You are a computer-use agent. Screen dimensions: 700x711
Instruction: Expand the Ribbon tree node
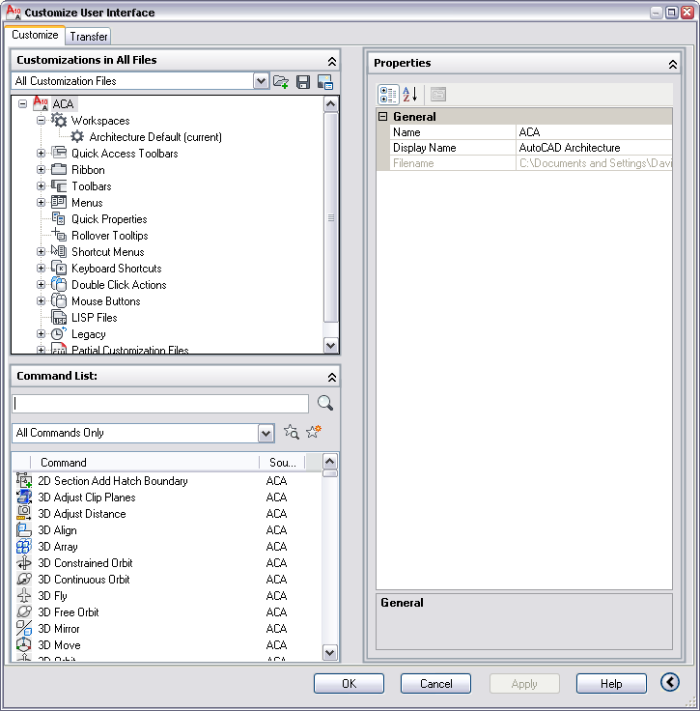(x=41, y=170)
